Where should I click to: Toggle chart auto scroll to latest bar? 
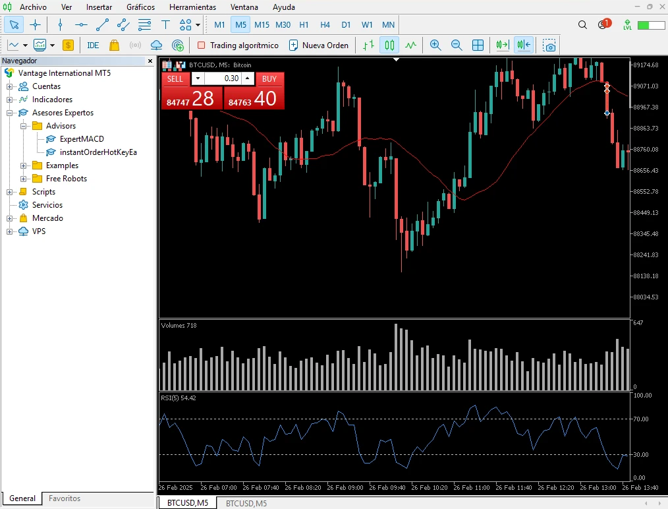[503, 45]
